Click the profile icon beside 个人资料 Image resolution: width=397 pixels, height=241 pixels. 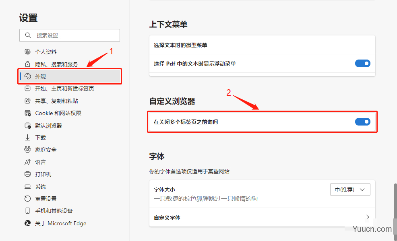point(27,51)
